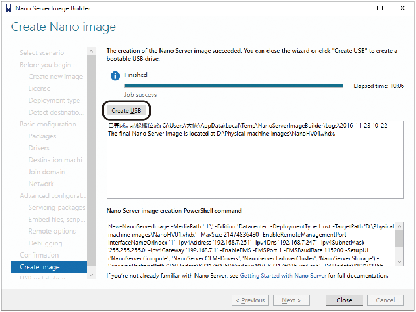Viewport: 416px width, 312px height.
Task: Click the blue Finished info icon
Action: point(115,76)
